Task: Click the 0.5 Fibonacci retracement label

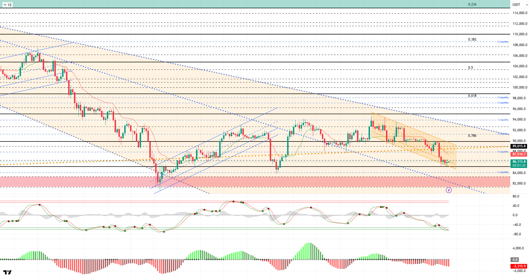Action: point(470,68)
